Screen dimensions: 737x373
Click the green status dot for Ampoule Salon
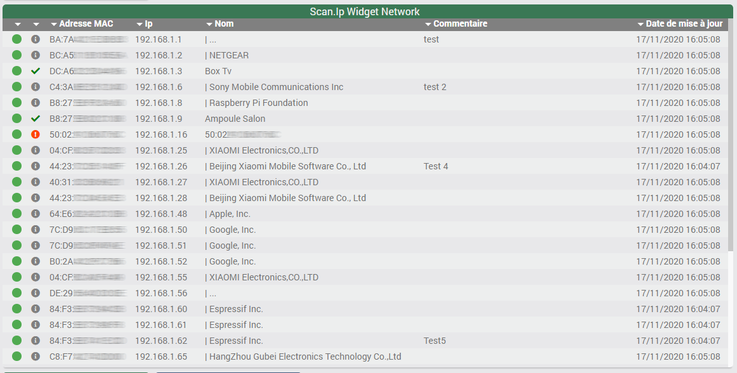[17, 119]
